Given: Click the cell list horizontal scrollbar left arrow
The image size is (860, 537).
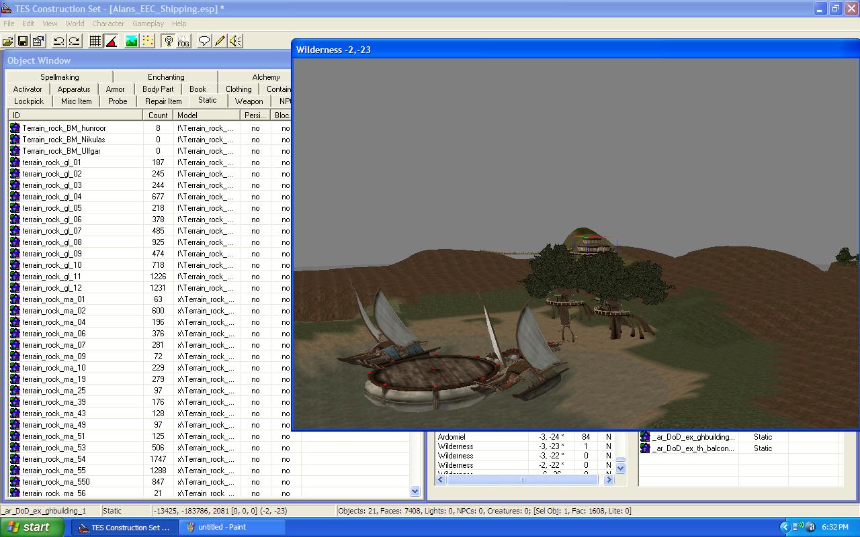Looking at the screenshot, I should (442, 479).
